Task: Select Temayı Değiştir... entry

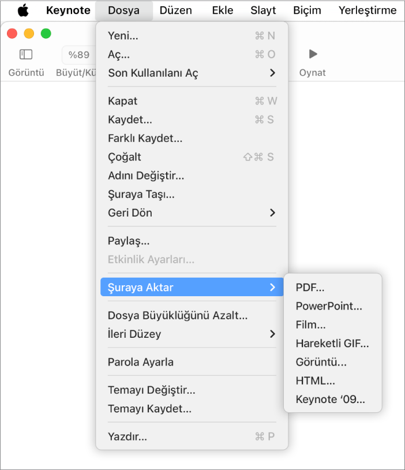Action: pyautogui.click(x=192, y=390)
